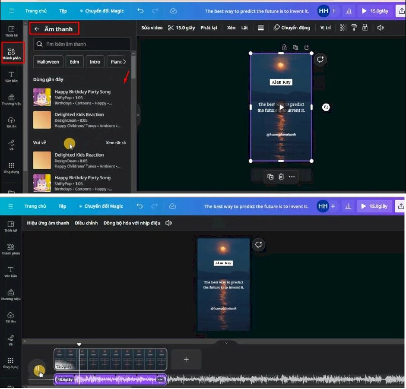This screenshot has width=406, height=389.
Task: Open the three-dot menu below the canvas
Action: (292, 177)
